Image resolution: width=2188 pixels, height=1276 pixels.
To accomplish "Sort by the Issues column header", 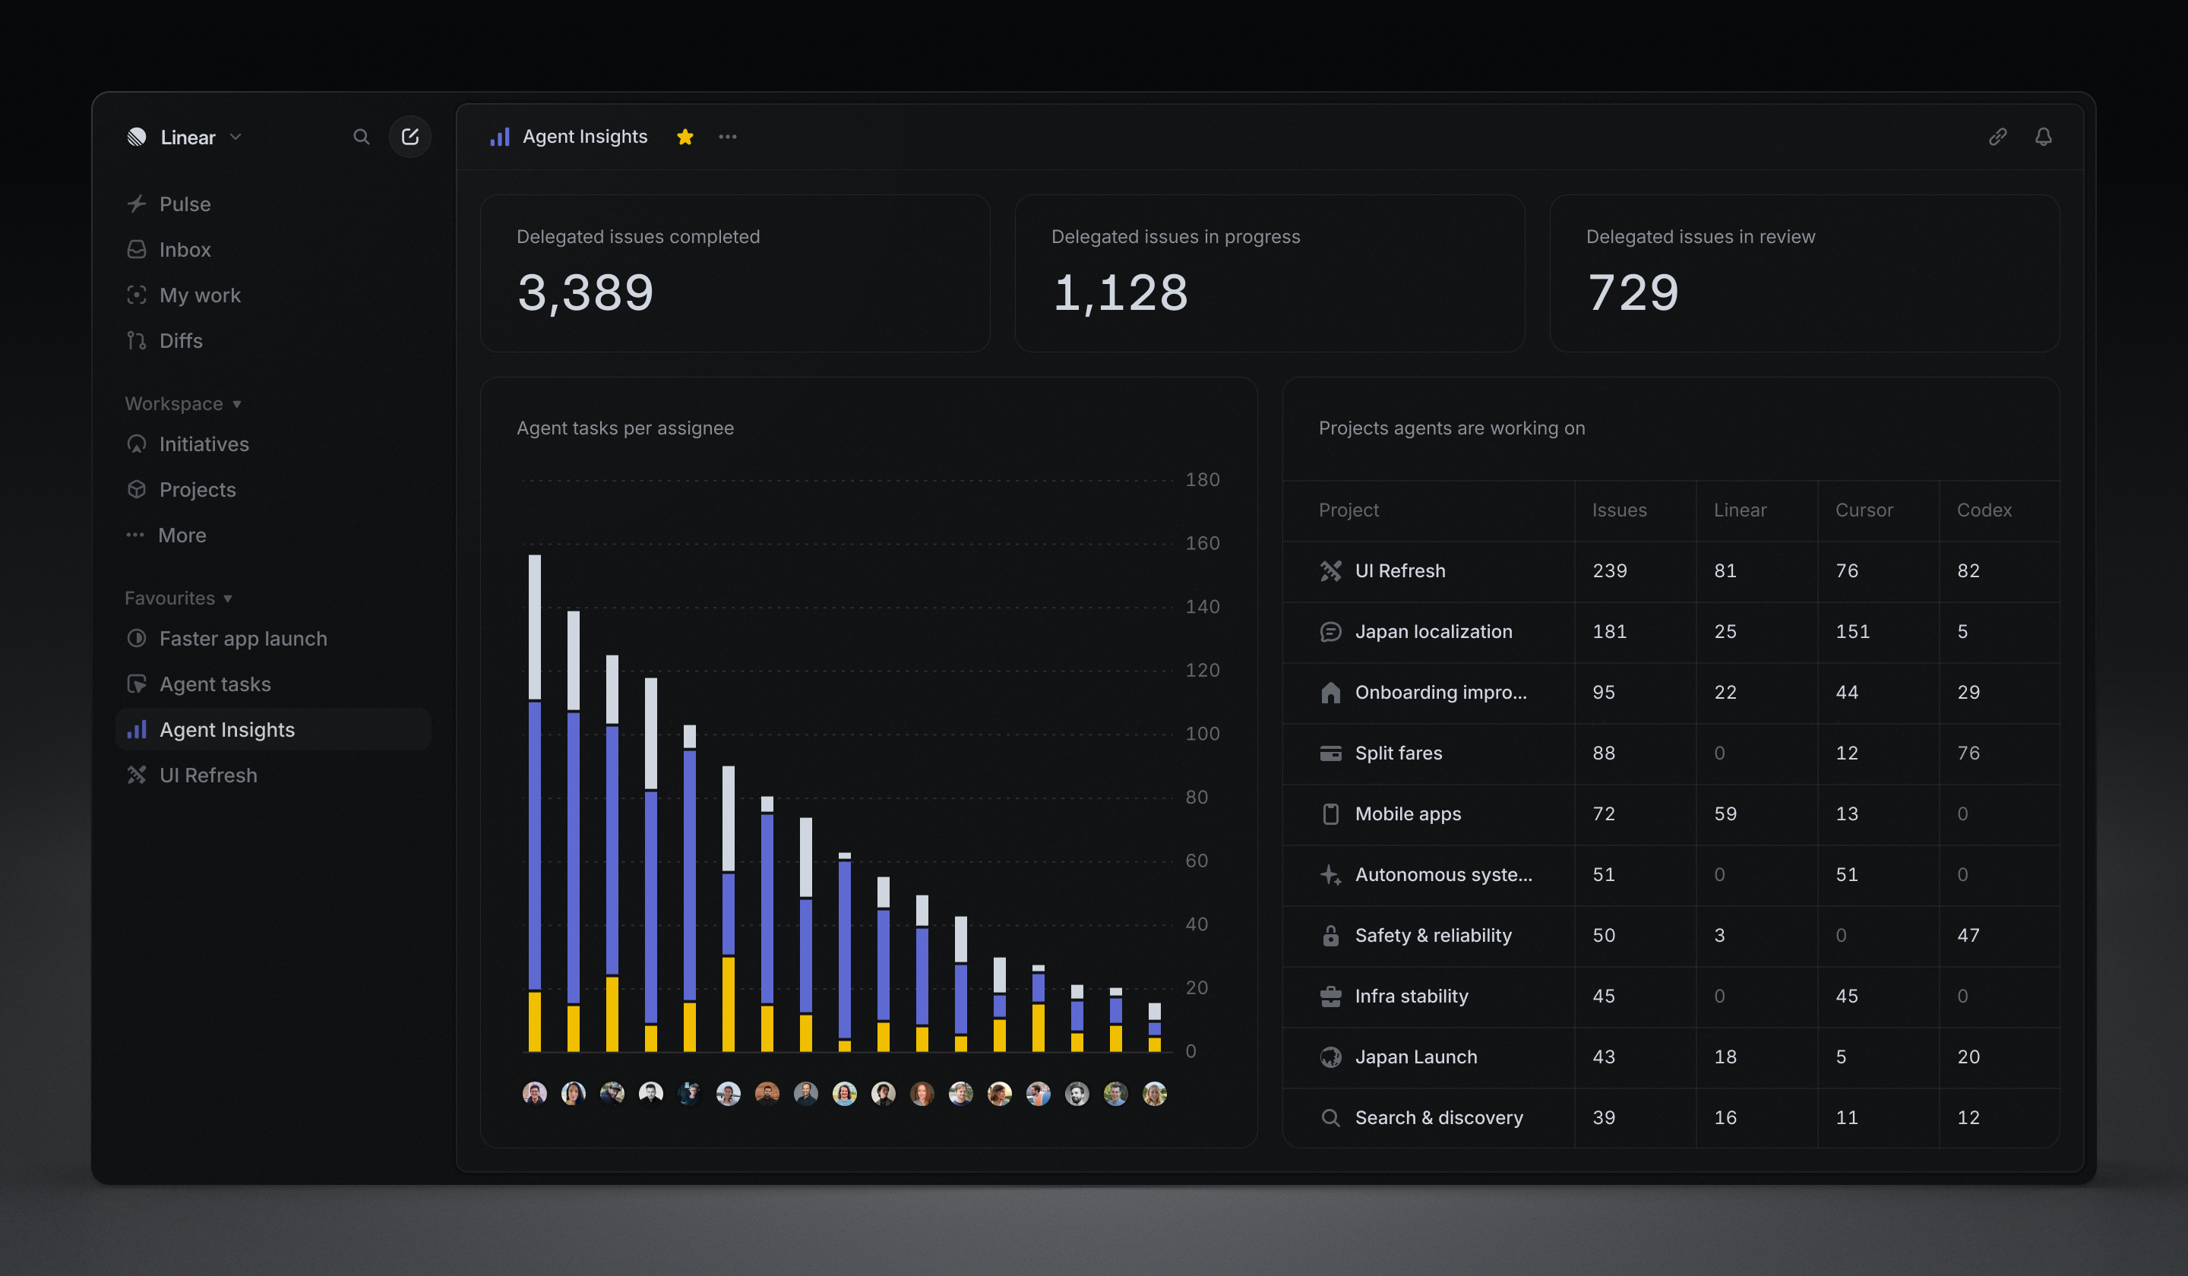I will pyautogui.click(x=1619, y=510).
